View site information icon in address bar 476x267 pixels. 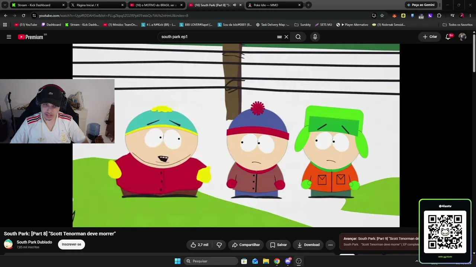(34, 16)
